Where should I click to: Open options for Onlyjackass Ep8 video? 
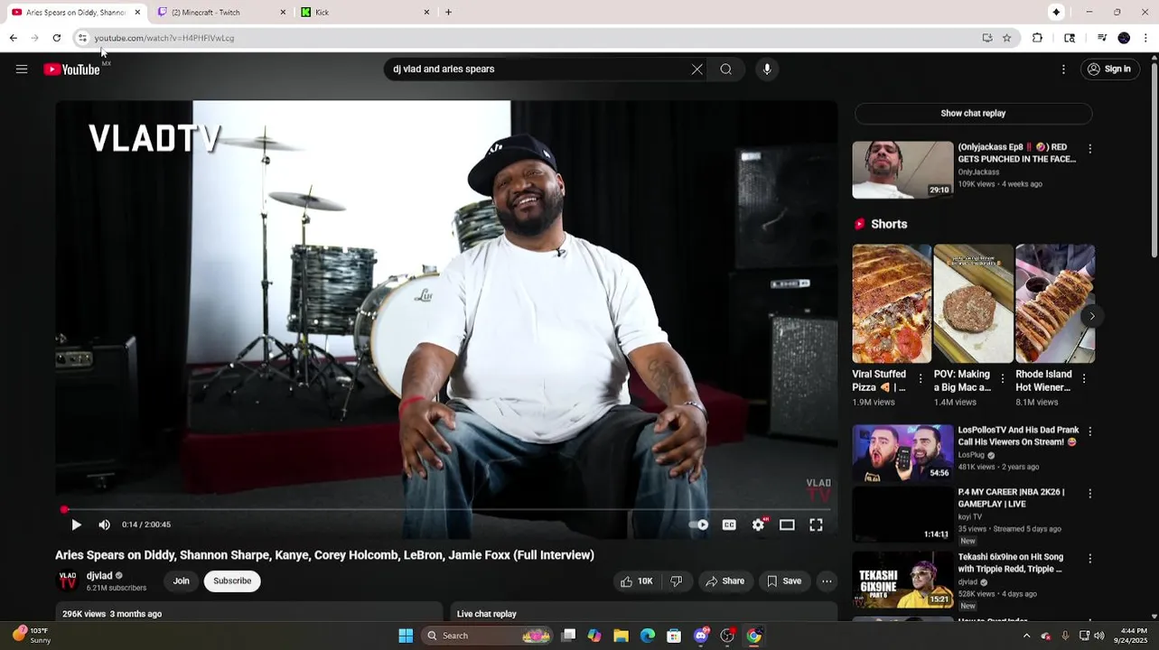tap(1089, 148)
